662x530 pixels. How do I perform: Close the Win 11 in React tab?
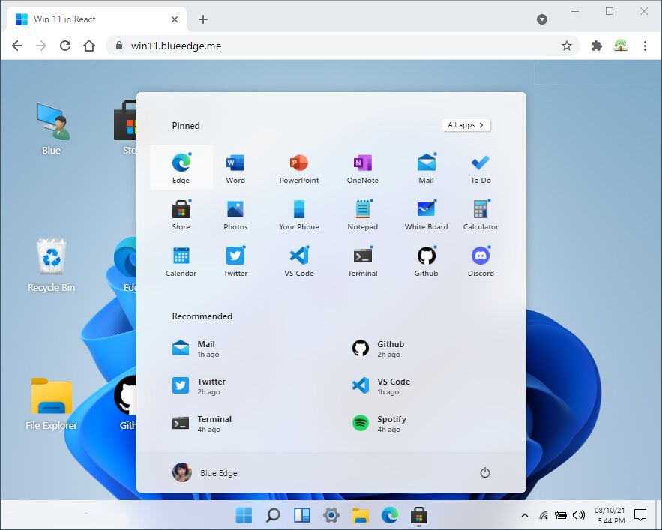(175, 19)
